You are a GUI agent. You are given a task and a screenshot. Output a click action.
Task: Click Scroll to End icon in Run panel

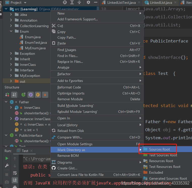tap(15, 180)
